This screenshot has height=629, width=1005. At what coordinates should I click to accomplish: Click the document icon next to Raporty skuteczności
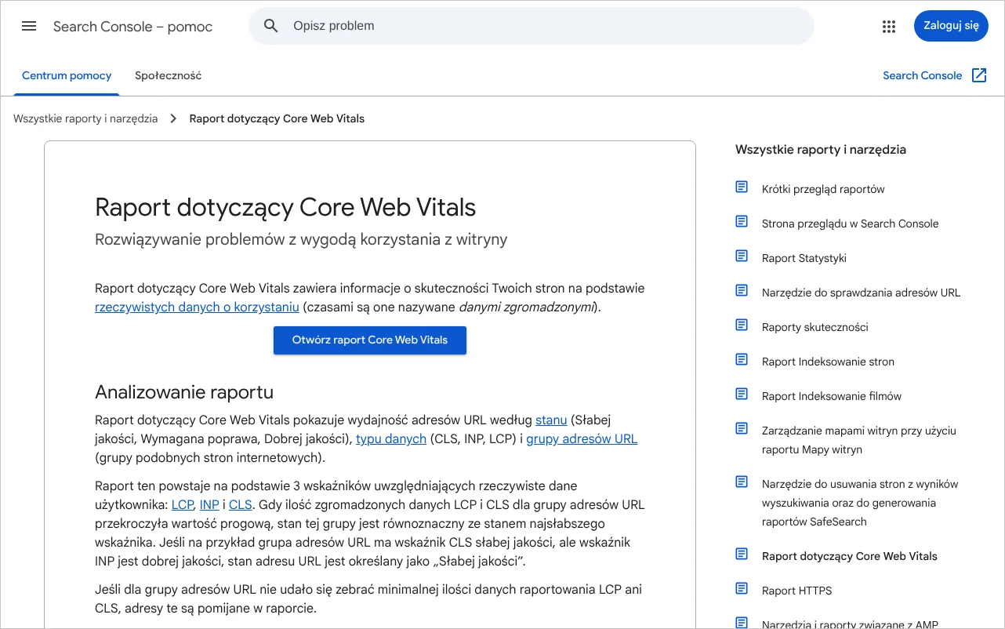tap(742, 325)
